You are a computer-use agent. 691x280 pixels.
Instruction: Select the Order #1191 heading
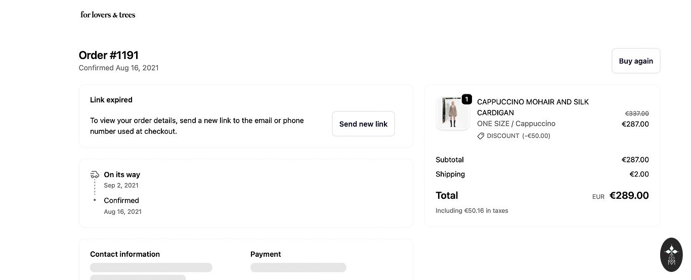click(x=109, y=55)
